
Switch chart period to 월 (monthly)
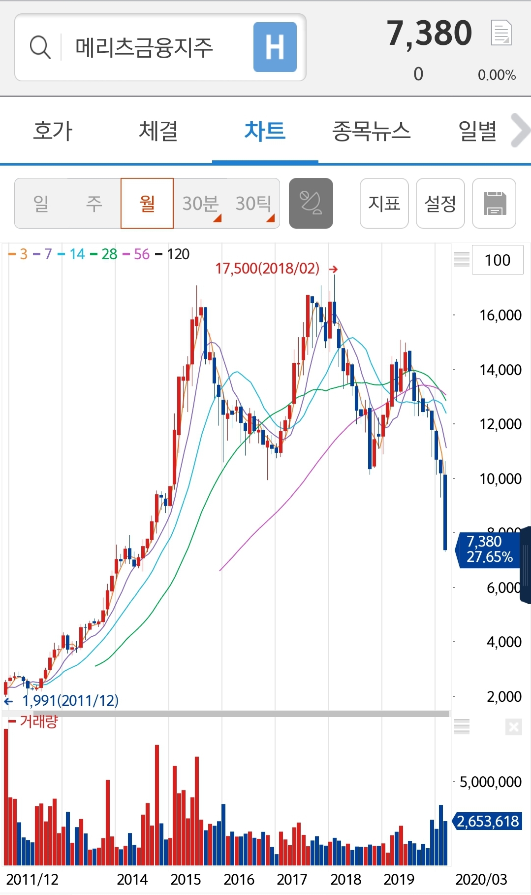coord(147,203)
